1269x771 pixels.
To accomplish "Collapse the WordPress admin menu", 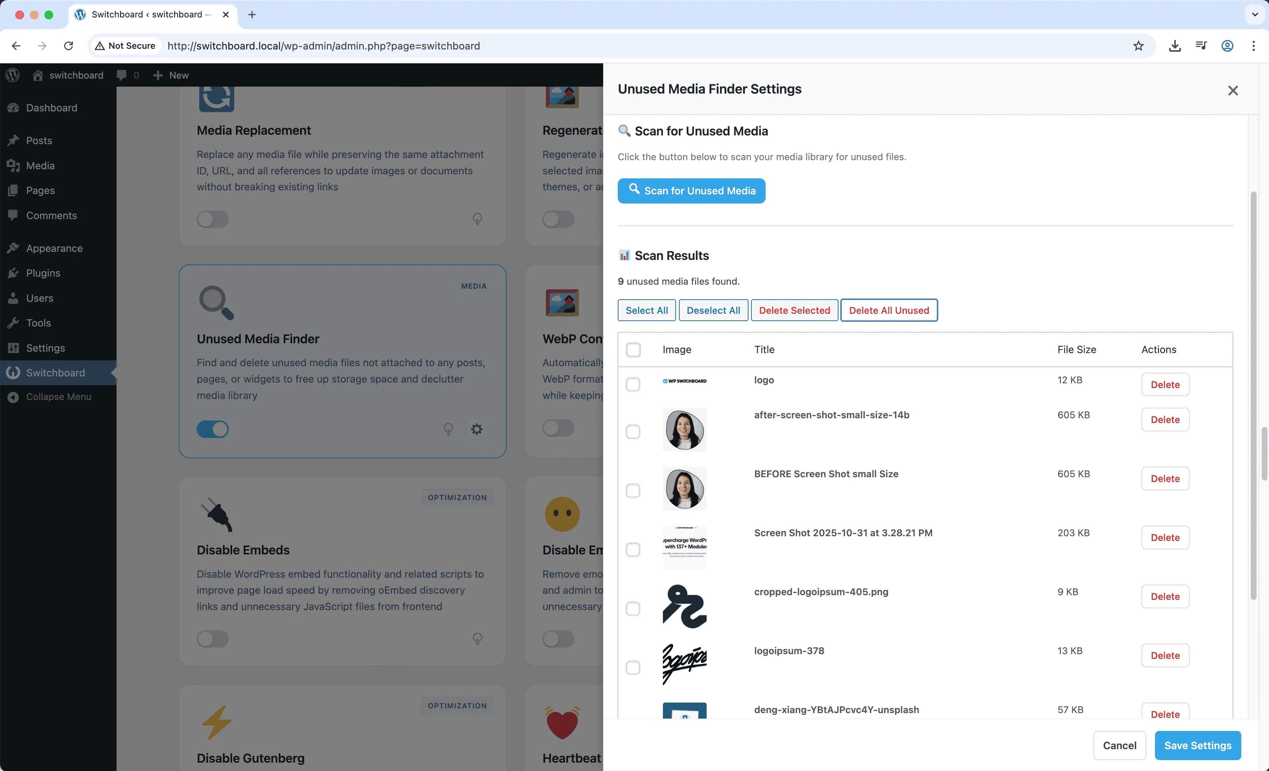I will 58,397.
